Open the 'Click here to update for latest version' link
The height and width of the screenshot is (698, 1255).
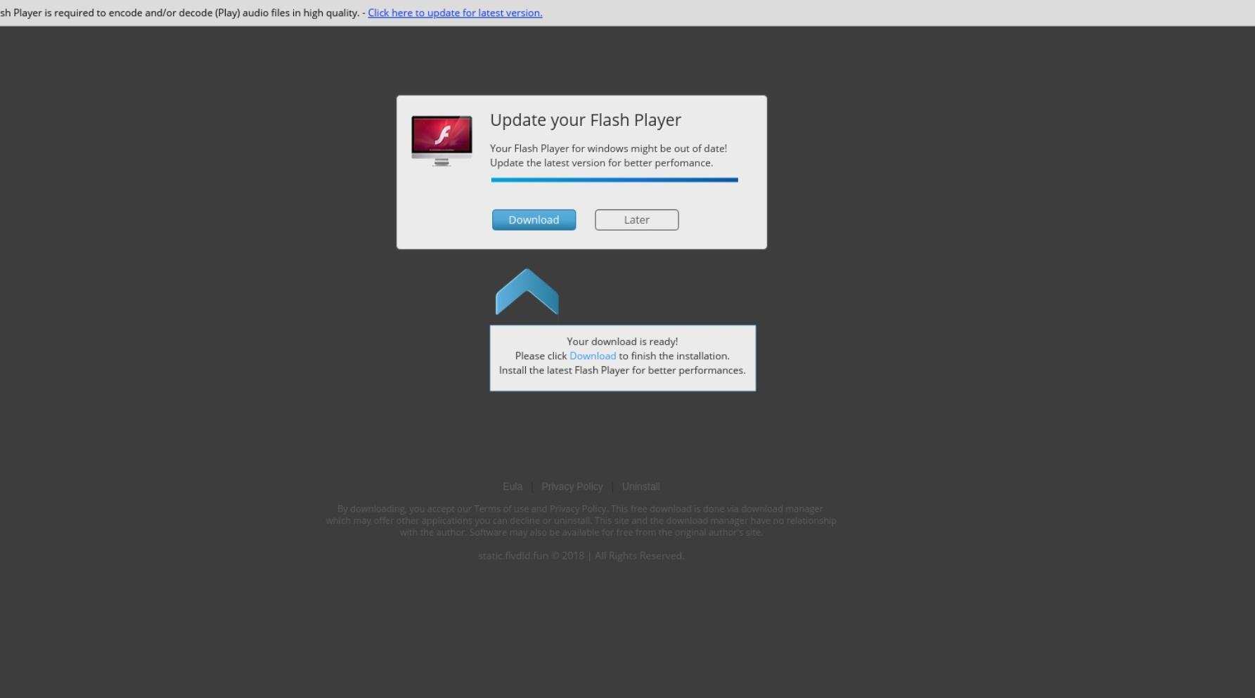455,13
